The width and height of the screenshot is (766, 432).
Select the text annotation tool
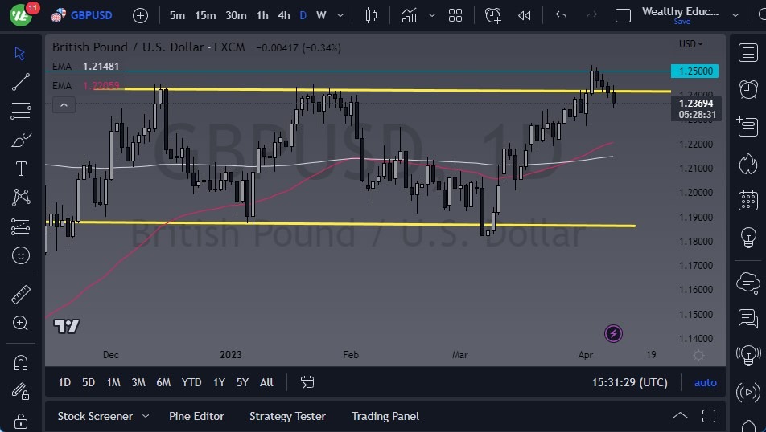click(21, 169)
